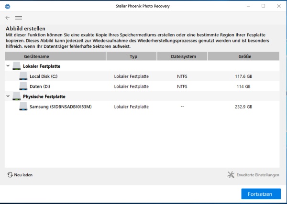Screen dimensions: 287x204
Task: Open the hamburger menu icon
Action: 19,18
